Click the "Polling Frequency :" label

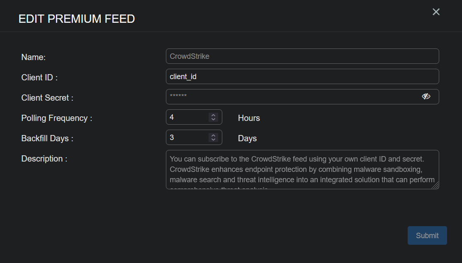click(57, 118)
